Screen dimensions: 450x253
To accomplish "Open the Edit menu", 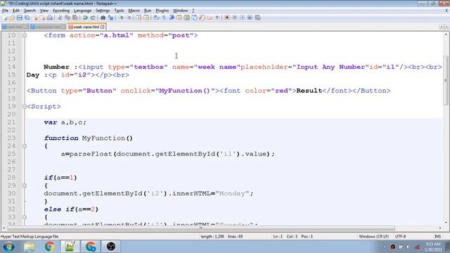I will pyautogui.click(x=16, y=11).
